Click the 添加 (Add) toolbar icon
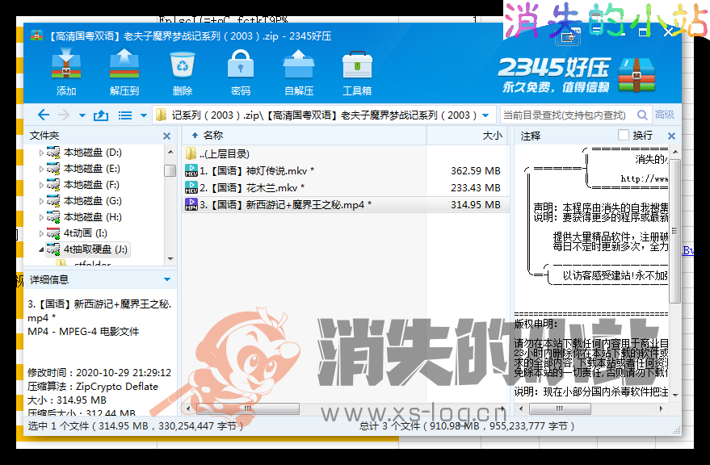 click(x=66, y=73)
